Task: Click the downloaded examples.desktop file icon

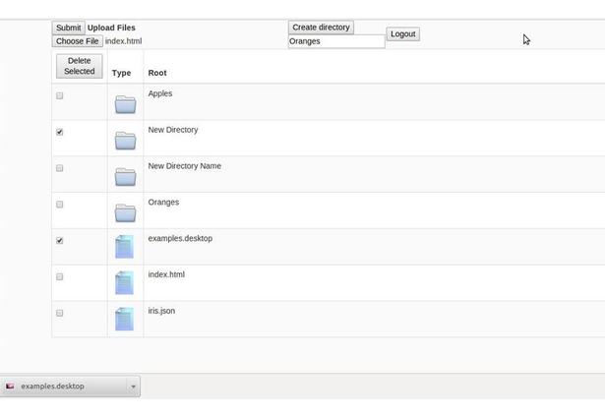Action: click(10, 387)
